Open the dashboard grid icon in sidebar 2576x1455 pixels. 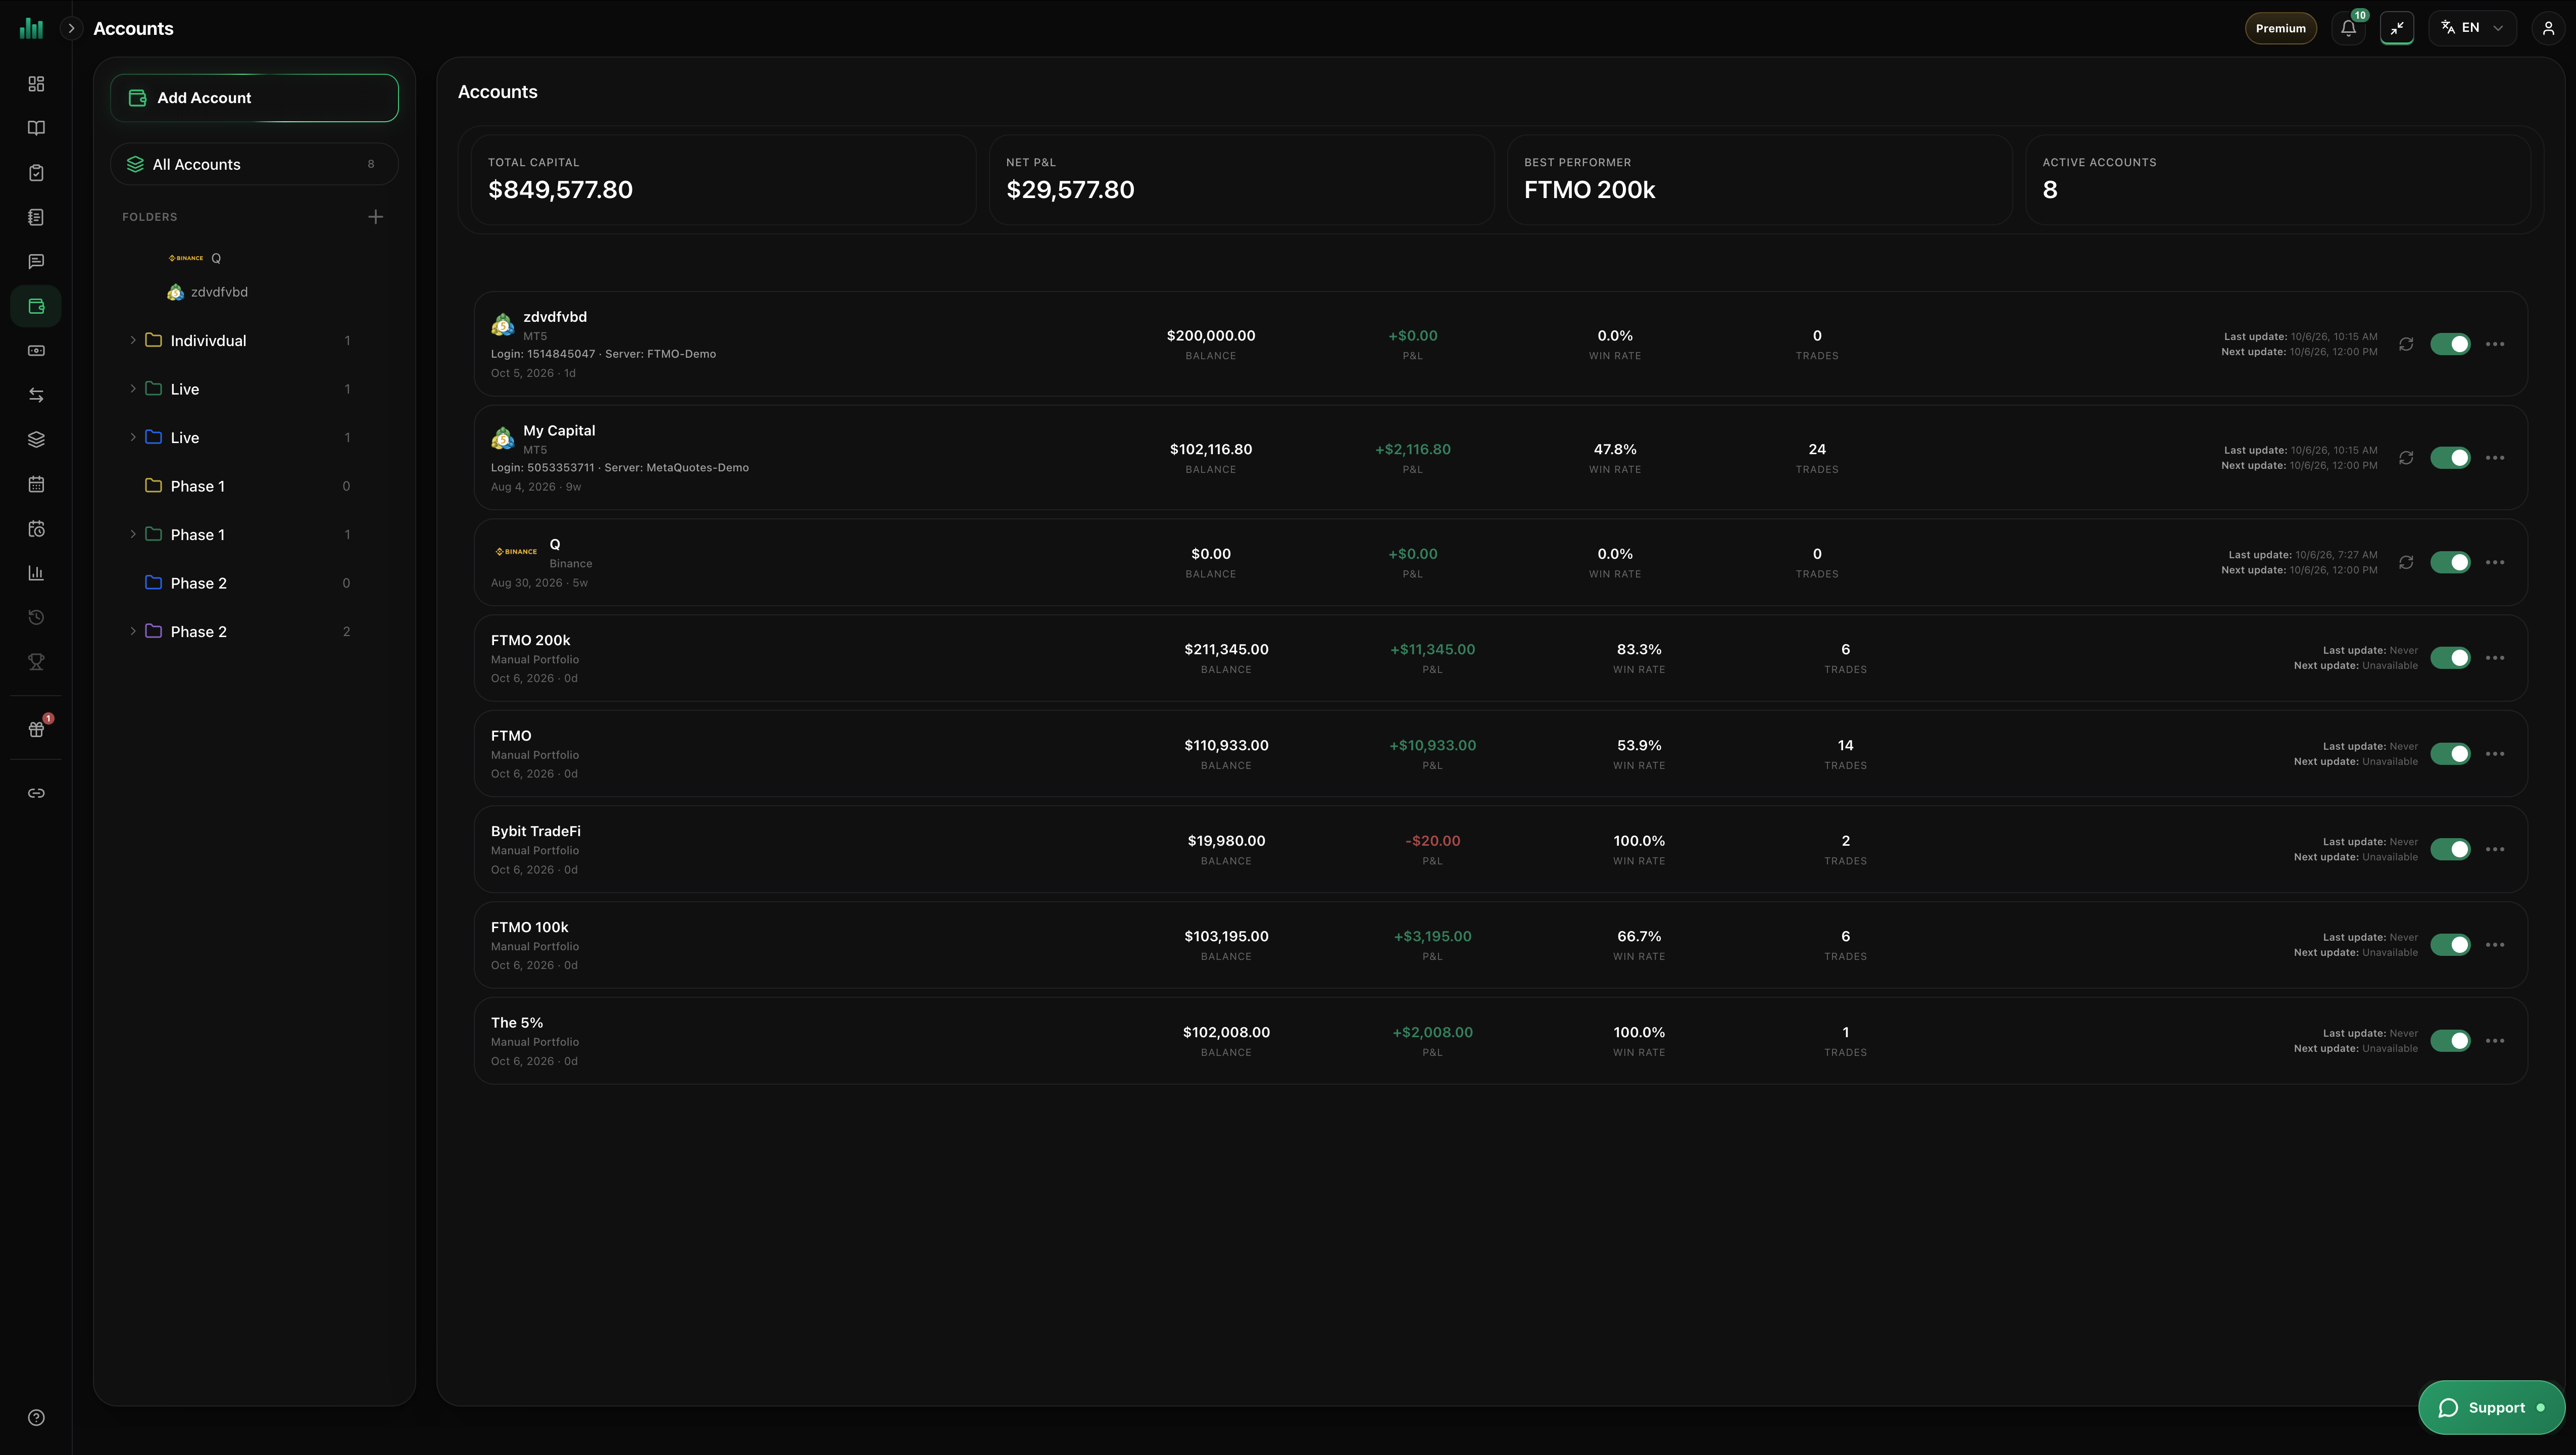tap(36, 84)
